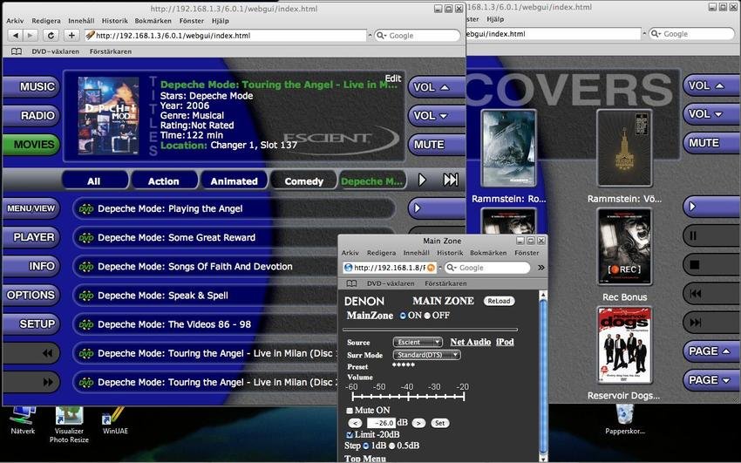
Task: Click next-track button in Covers window
Action: pos(711,323)
